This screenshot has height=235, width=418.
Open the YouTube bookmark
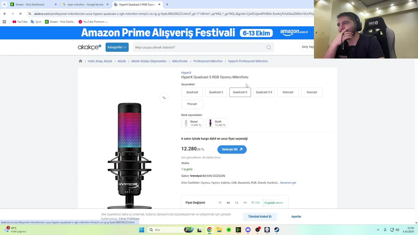tap(20, 22)
